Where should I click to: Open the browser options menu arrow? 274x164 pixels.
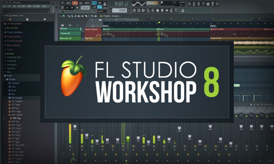[3, 15]
